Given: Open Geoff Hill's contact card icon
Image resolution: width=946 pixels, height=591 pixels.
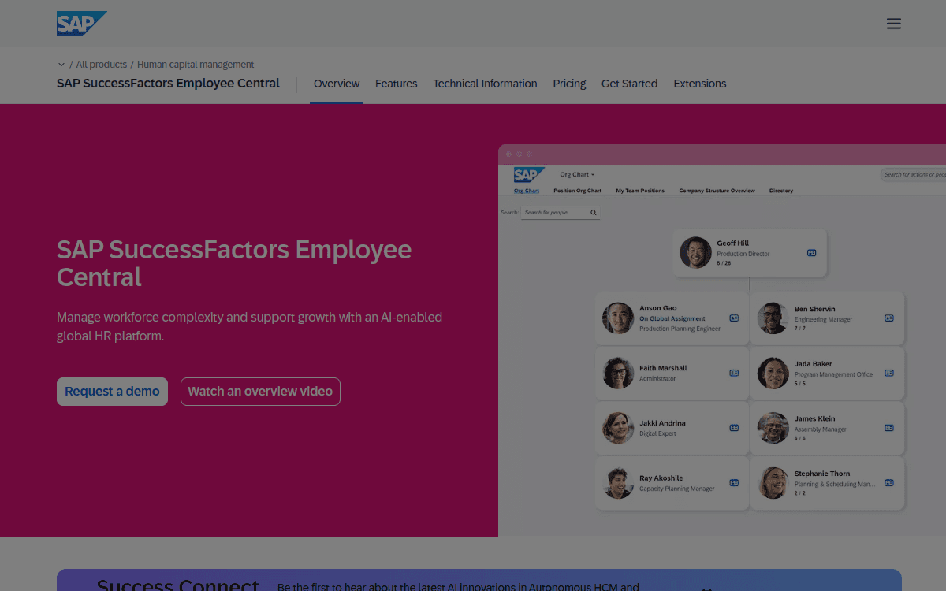Looking at the screenshot, I should tap(811, 253).
